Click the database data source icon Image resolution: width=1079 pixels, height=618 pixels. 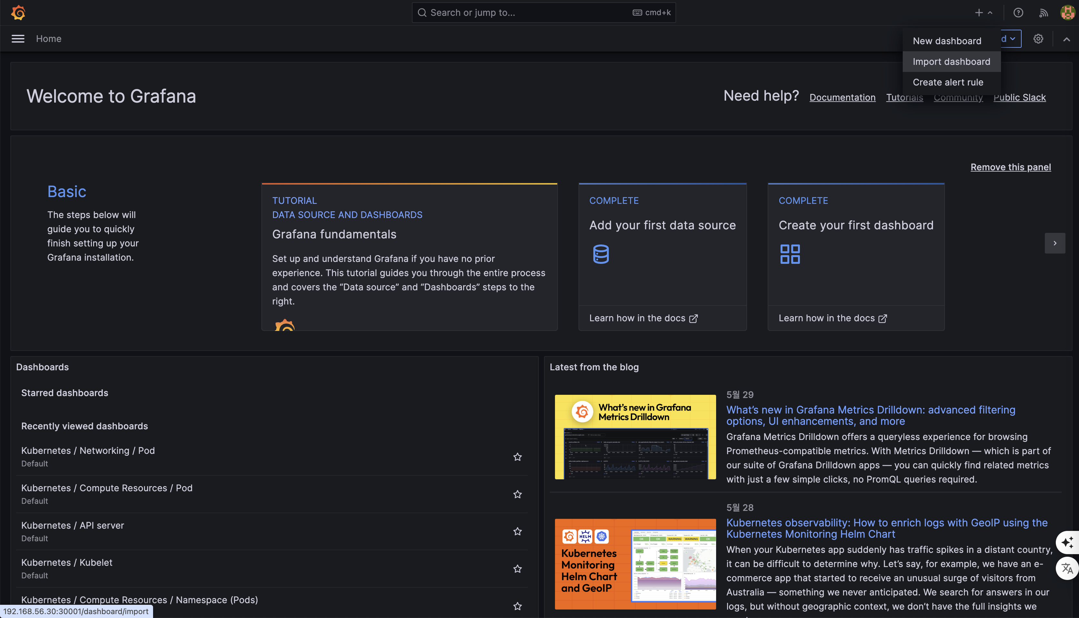[x=601, y=254]
